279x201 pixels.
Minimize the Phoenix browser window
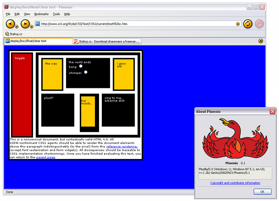249,7
